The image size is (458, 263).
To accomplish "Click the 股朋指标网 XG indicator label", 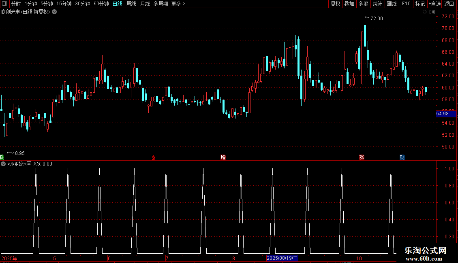I will (30, 164).
